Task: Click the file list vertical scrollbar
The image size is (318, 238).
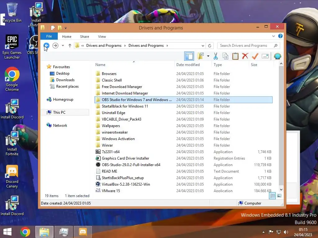Action: (x=281, y=126)
